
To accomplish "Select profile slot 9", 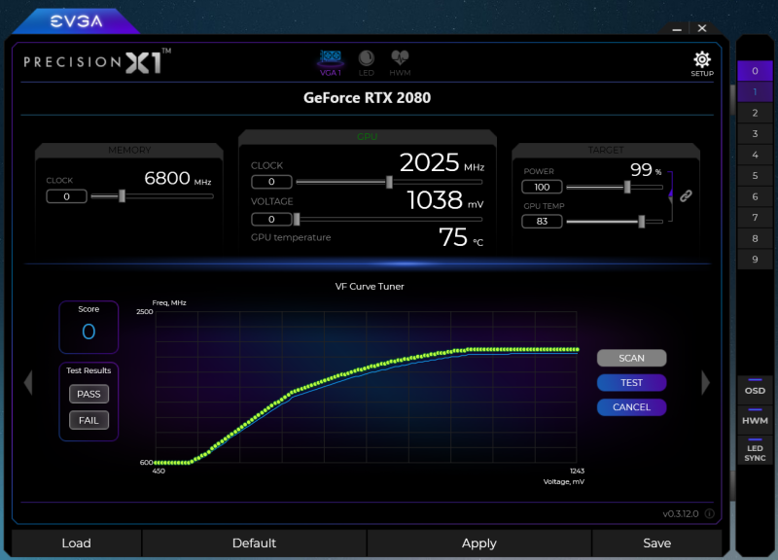I will pos(755,259).
